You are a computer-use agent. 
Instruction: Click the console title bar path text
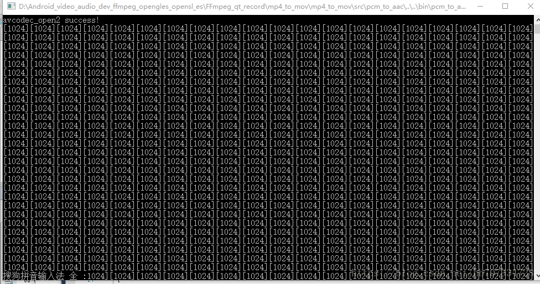242,7
